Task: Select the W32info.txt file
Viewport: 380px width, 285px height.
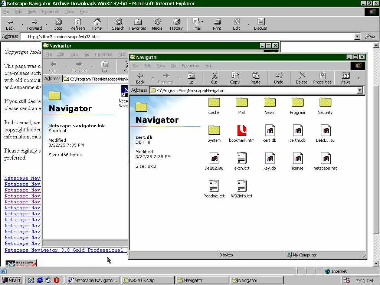Action: [x=242, y=189]
